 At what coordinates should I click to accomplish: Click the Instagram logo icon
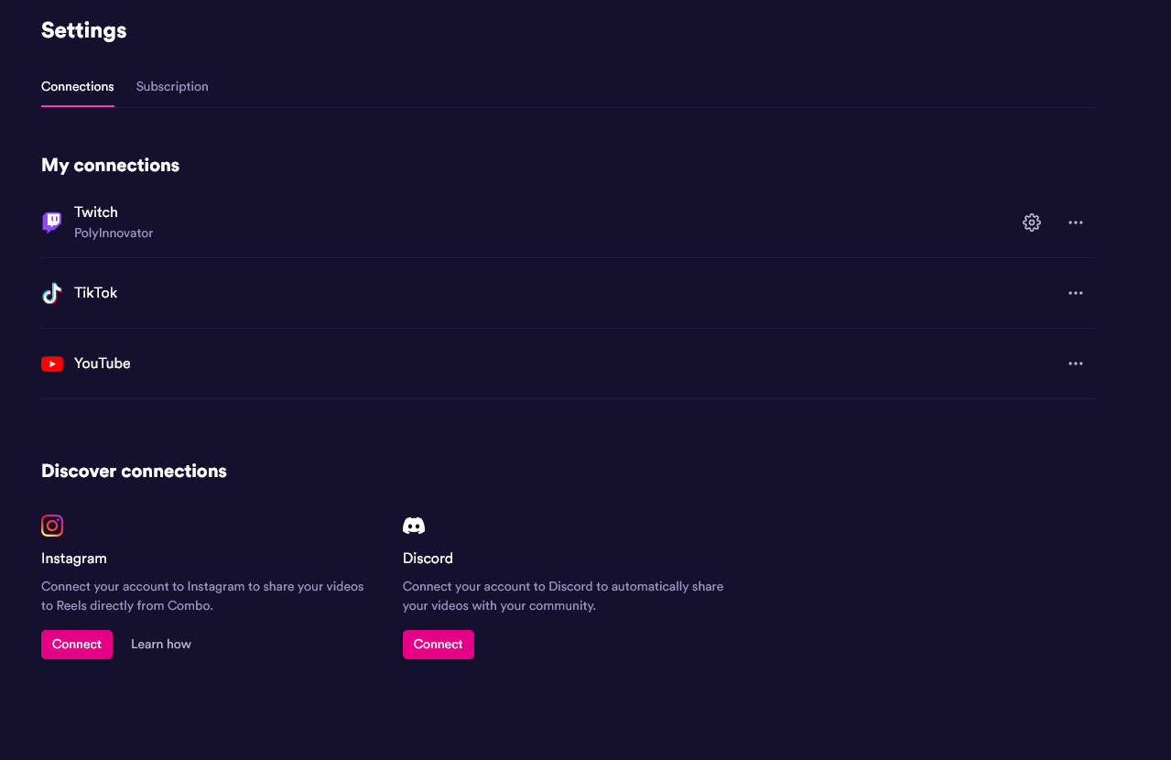52,526
